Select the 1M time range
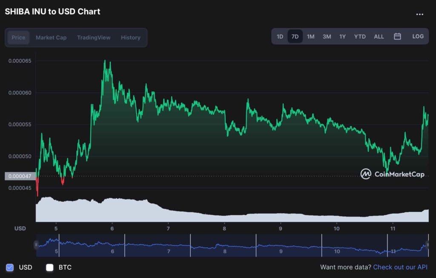436x278 pixels. [310, 37]
